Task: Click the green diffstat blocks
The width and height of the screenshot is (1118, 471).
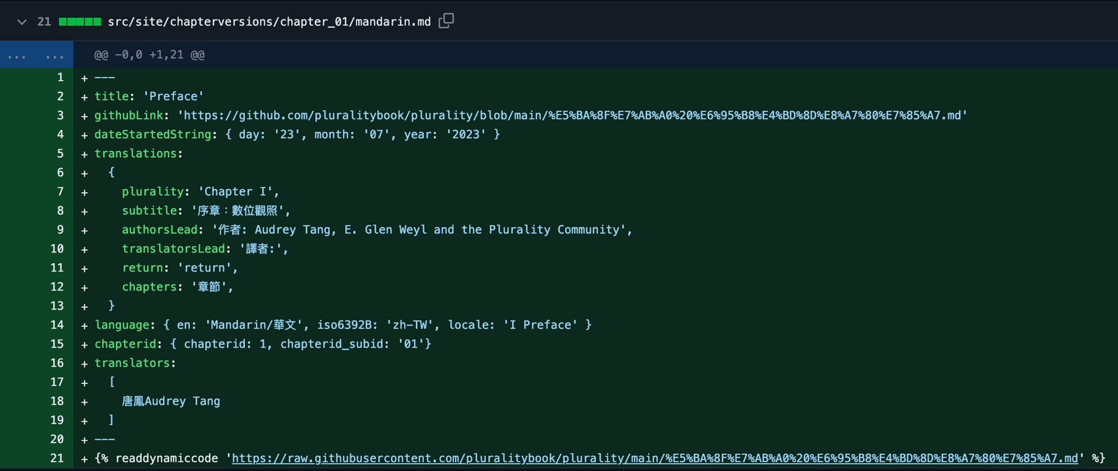Action: coord(80,22)
